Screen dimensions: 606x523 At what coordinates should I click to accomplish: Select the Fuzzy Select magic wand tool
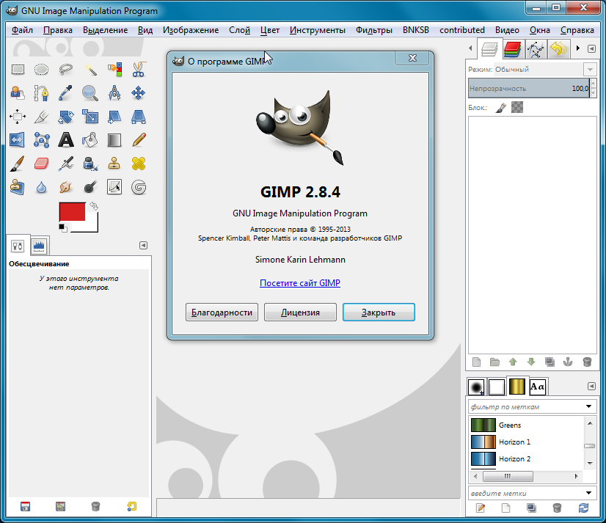(x=90, y=70)
